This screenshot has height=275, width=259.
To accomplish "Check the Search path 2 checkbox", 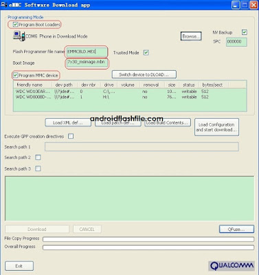I will point(38,157).
